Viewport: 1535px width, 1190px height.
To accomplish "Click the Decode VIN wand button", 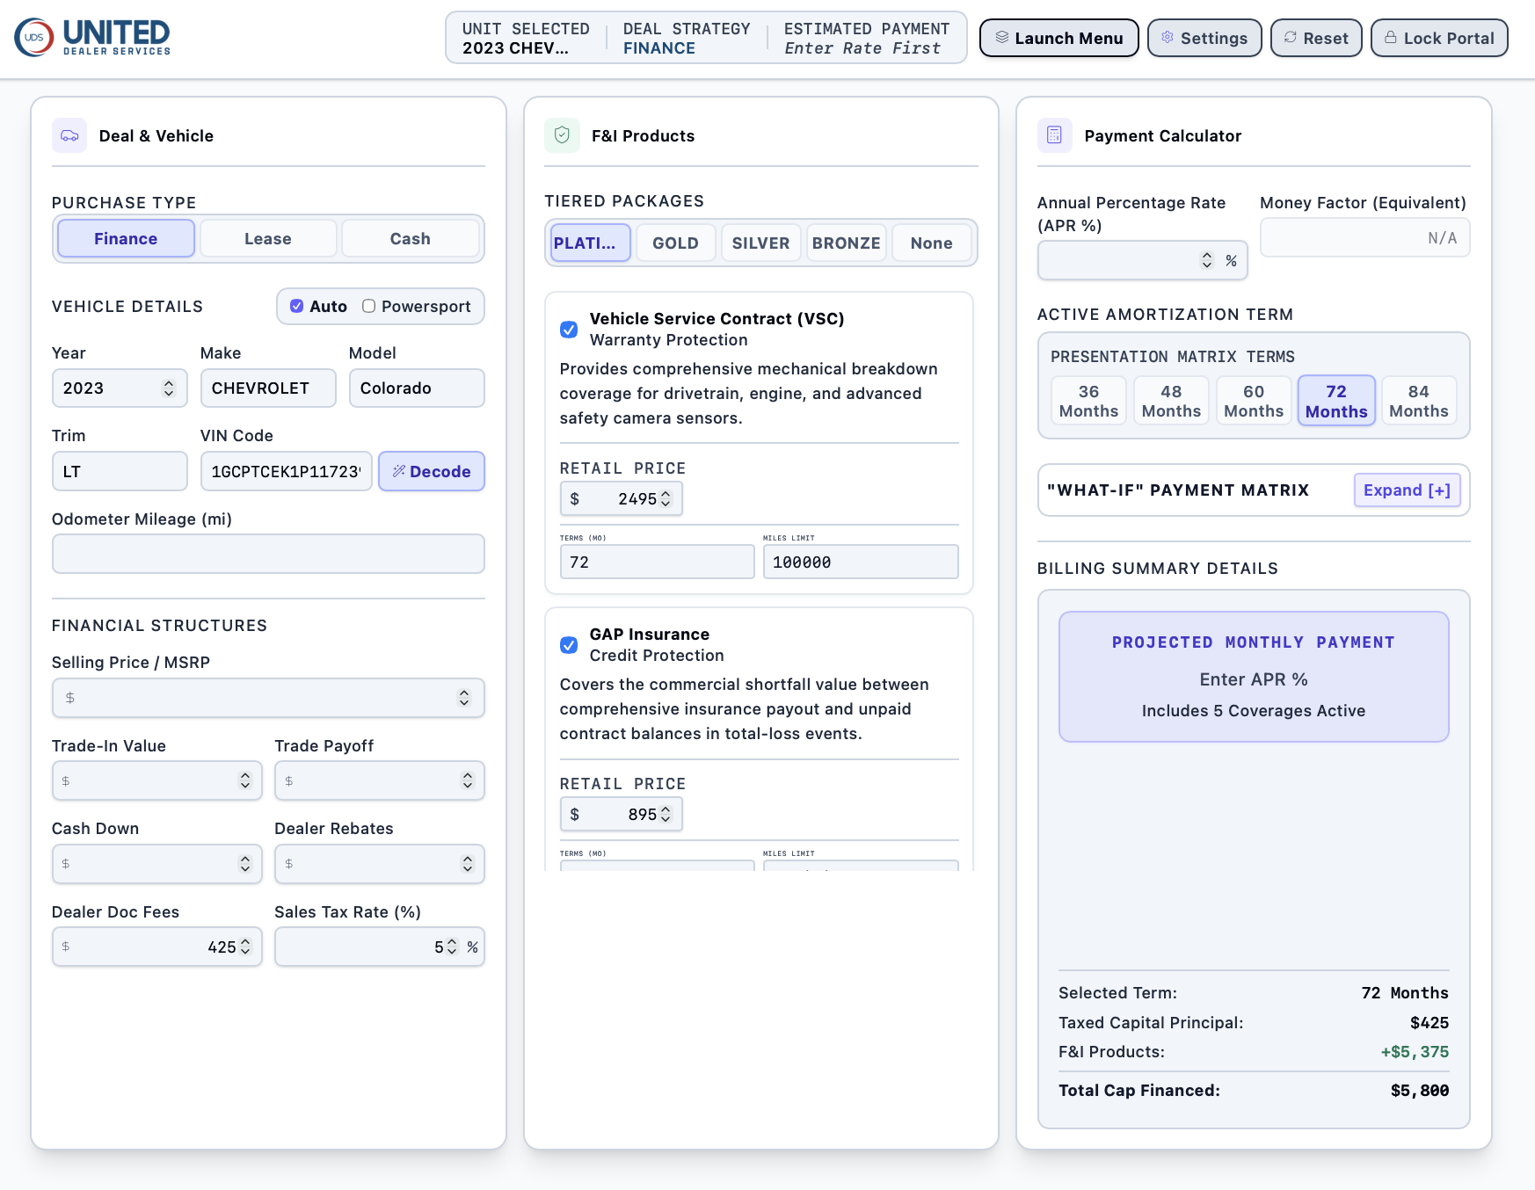I will click(x=432, y=471).
